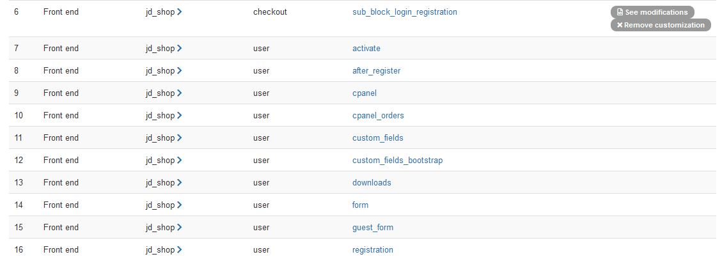Click the See modifications button
The width and height of the screenshot is (722, 259).
[652, 12]
